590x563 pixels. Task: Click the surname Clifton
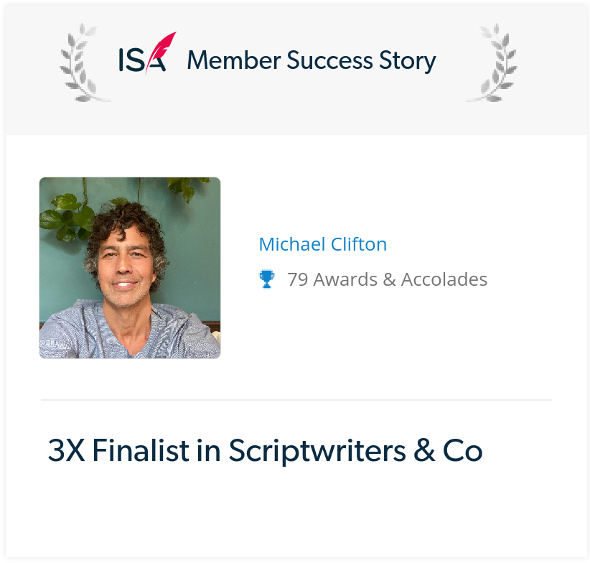pyautogui.click(x=359, y=244)
